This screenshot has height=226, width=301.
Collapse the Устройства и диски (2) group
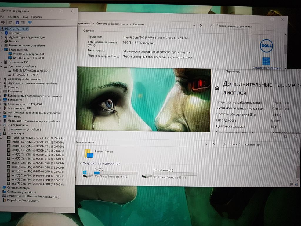point(81,163)
